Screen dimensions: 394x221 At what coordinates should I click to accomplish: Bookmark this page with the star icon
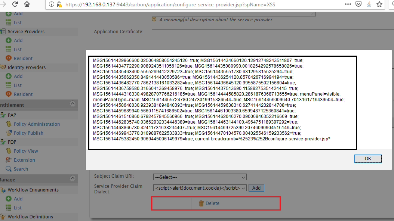(379, 4)
